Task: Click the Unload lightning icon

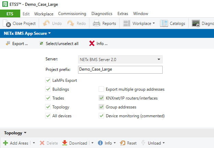Action: (x=143, y=143)
